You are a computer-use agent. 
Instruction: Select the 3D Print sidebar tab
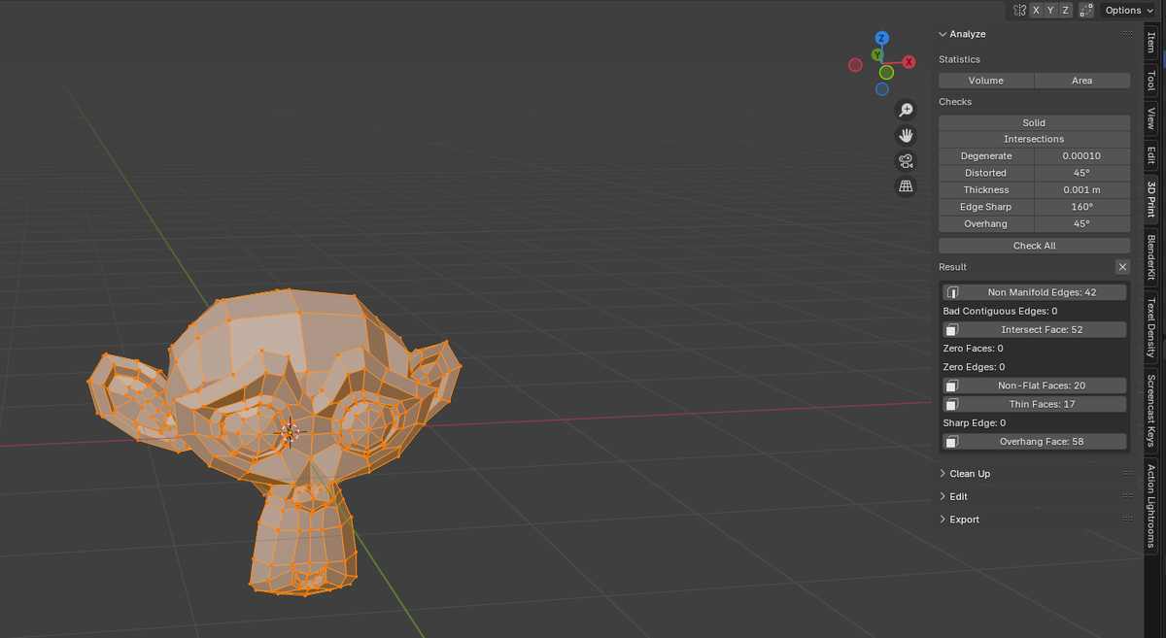[x=1151, y=200]
